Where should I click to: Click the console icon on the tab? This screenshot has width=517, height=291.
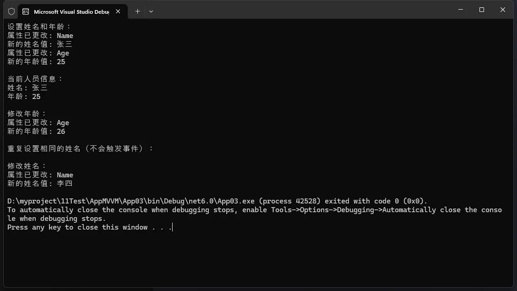[x=26, y=11]
